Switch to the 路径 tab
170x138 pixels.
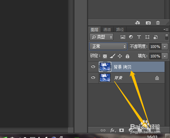tap(120, 30)
